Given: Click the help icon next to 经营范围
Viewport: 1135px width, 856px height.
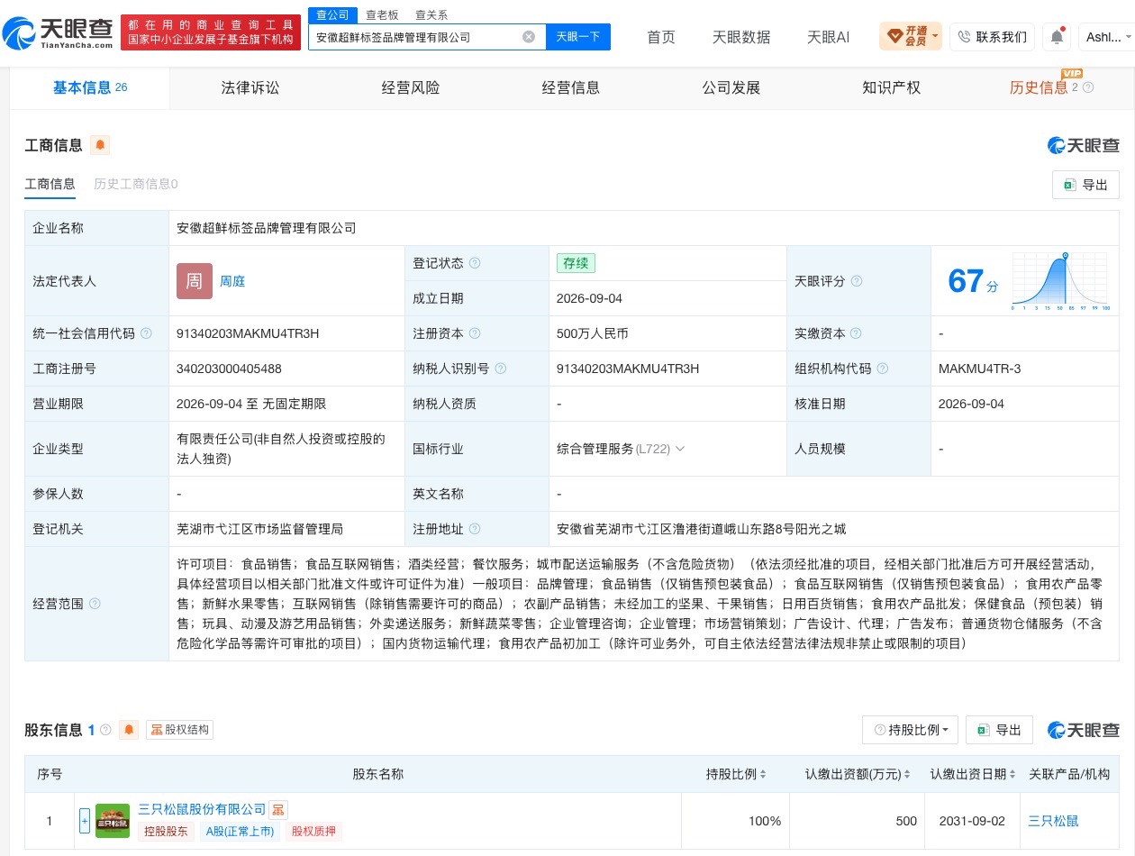Looking at the screenshot, I should tap(95, 604).
